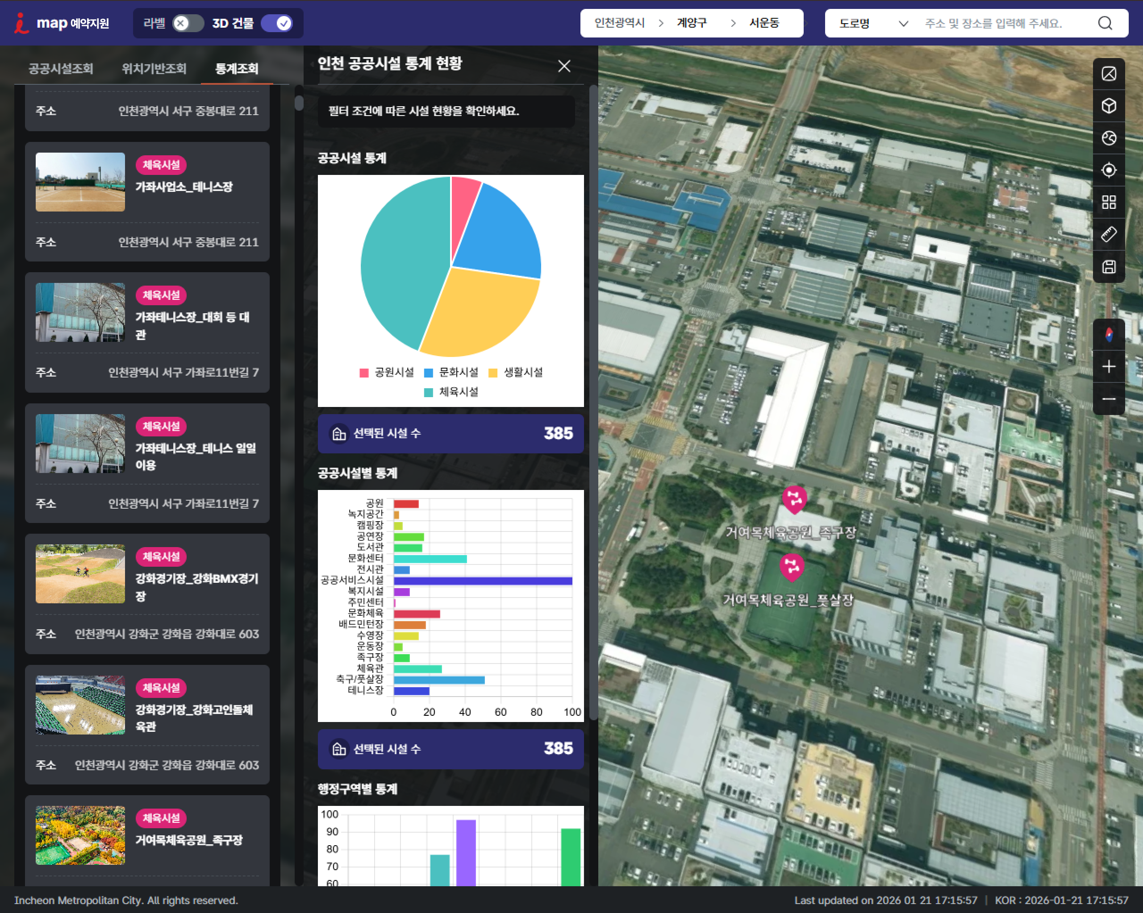Switch to the 공공시설조회 tab
This screenshot has height=913, width=1143.
click(60, 69)
